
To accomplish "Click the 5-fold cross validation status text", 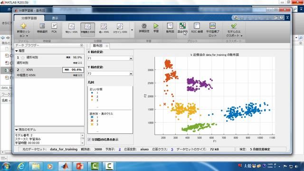I will [x=260, y=149].
